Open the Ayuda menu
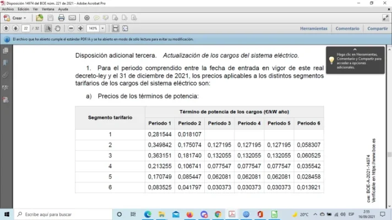The height and width of the screenshot is (220, 392). coord(63,9)
